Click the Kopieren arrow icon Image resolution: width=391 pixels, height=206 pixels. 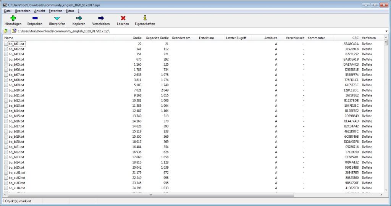[x=79, y=18]
